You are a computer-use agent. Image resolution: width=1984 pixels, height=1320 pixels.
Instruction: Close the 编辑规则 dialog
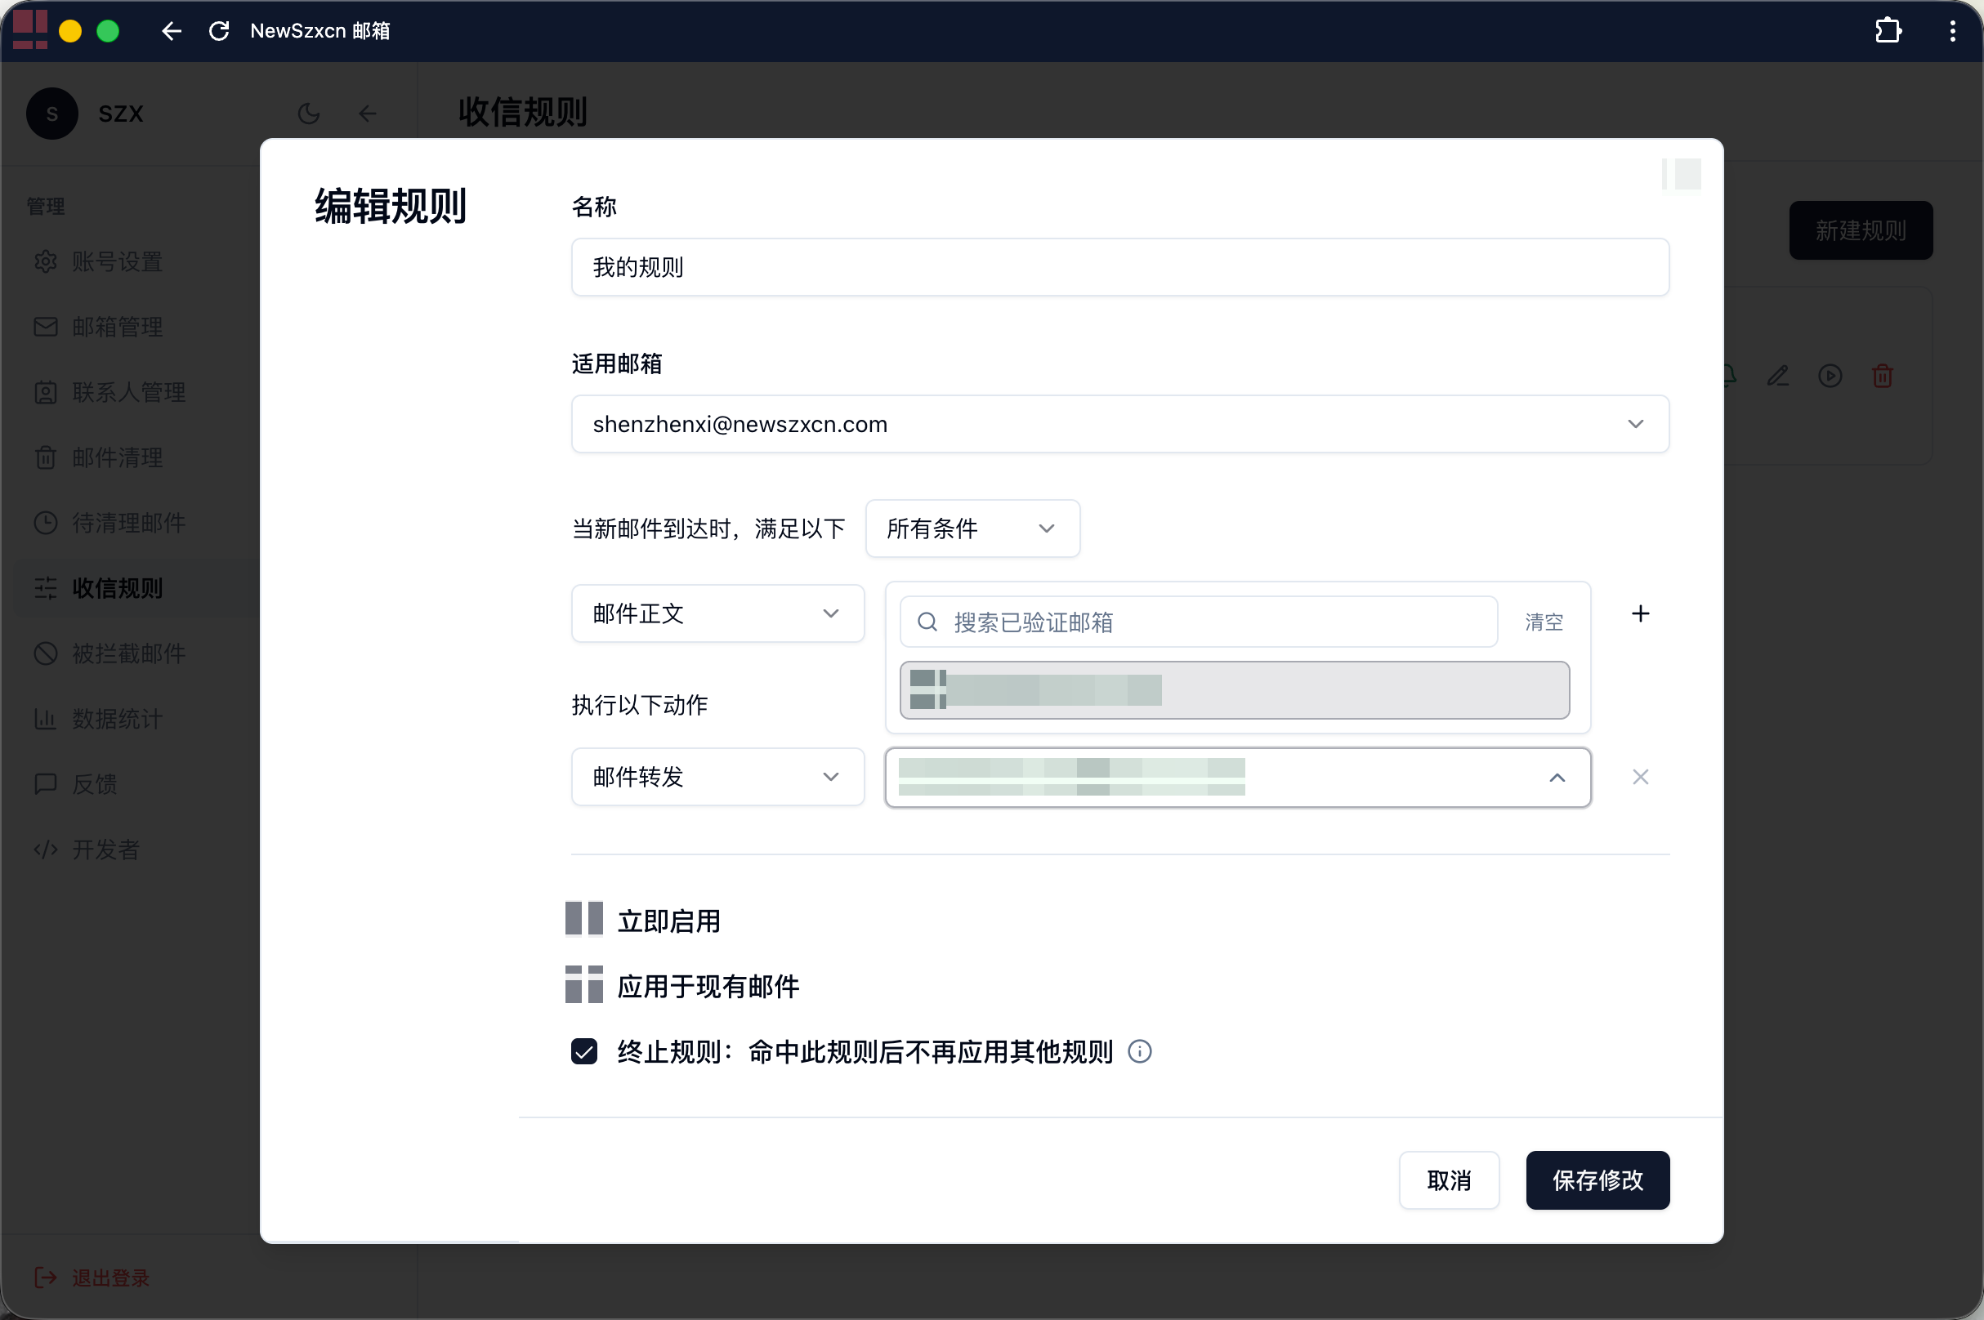1682,174
